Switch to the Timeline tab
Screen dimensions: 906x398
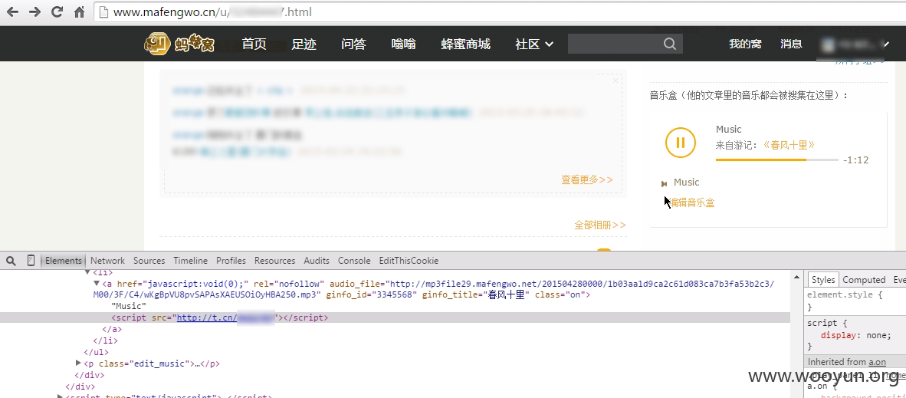click(190, 261)
